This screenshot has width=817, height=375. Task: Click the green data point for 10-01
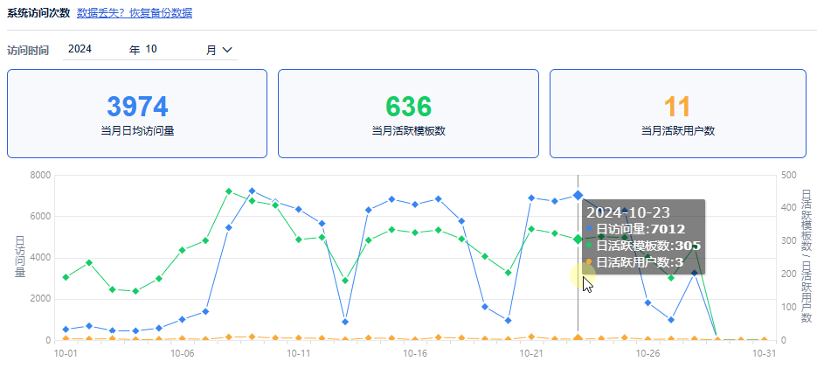point(66,277)
